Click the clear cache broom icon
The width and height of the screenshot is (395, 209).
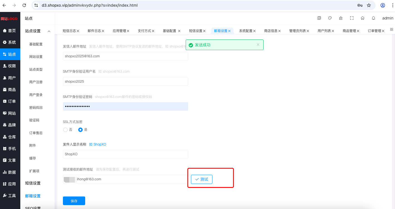(x=341, y=18)
